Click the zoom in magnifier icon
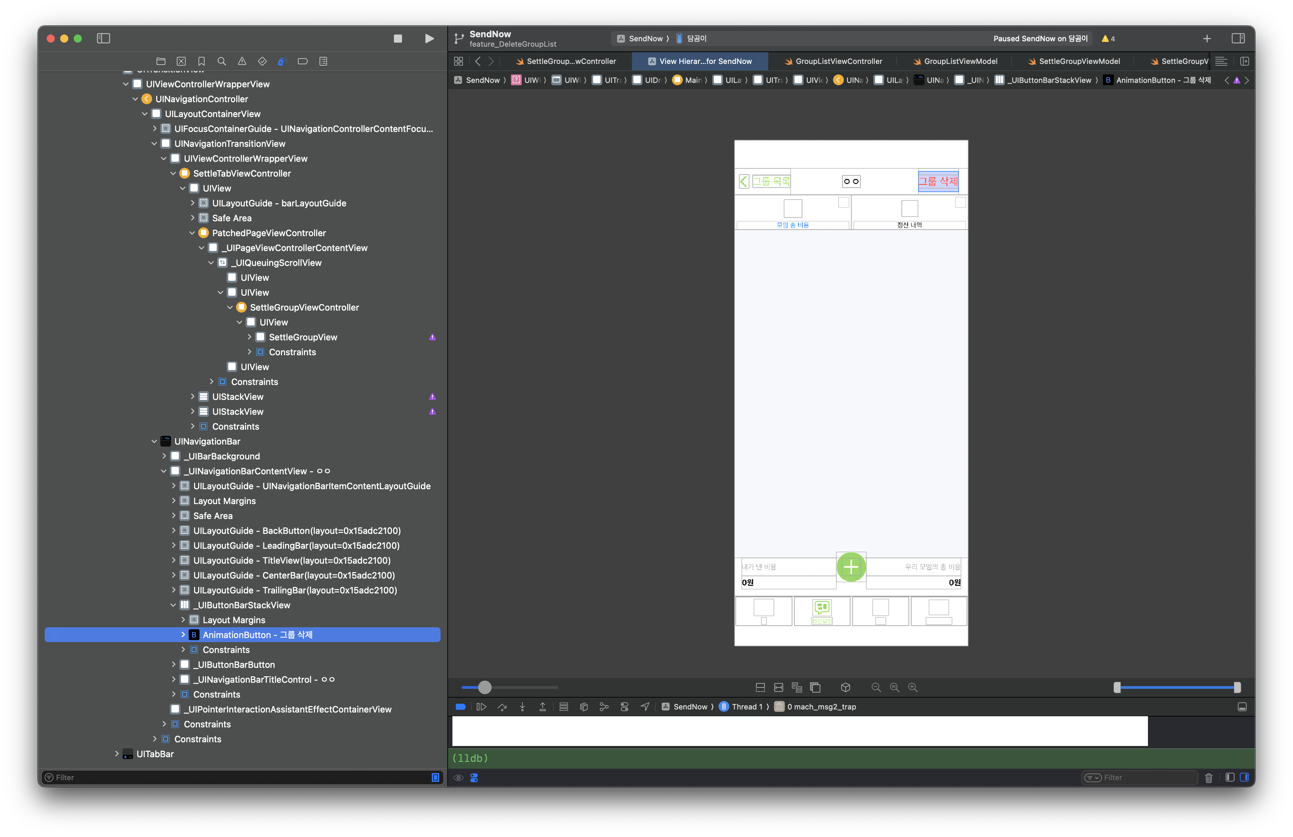Viewport: 1293px width, 837px height. point(913,687)
